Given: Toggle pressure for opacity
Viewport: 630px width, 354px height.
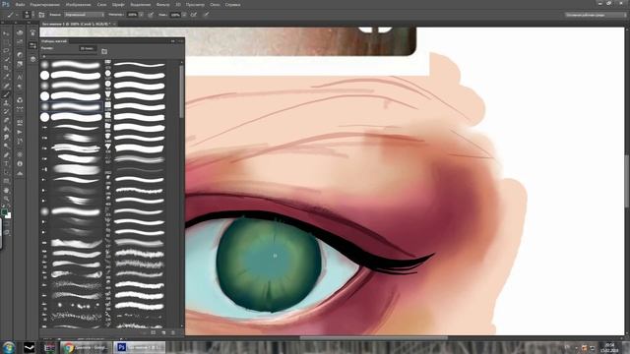Looking at the screenshot, I should coord(151,15).
